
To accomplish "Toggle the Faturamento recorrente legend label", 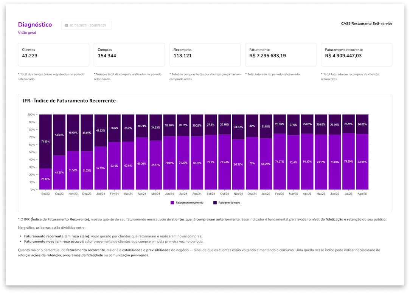I will [x=189, y=203].
